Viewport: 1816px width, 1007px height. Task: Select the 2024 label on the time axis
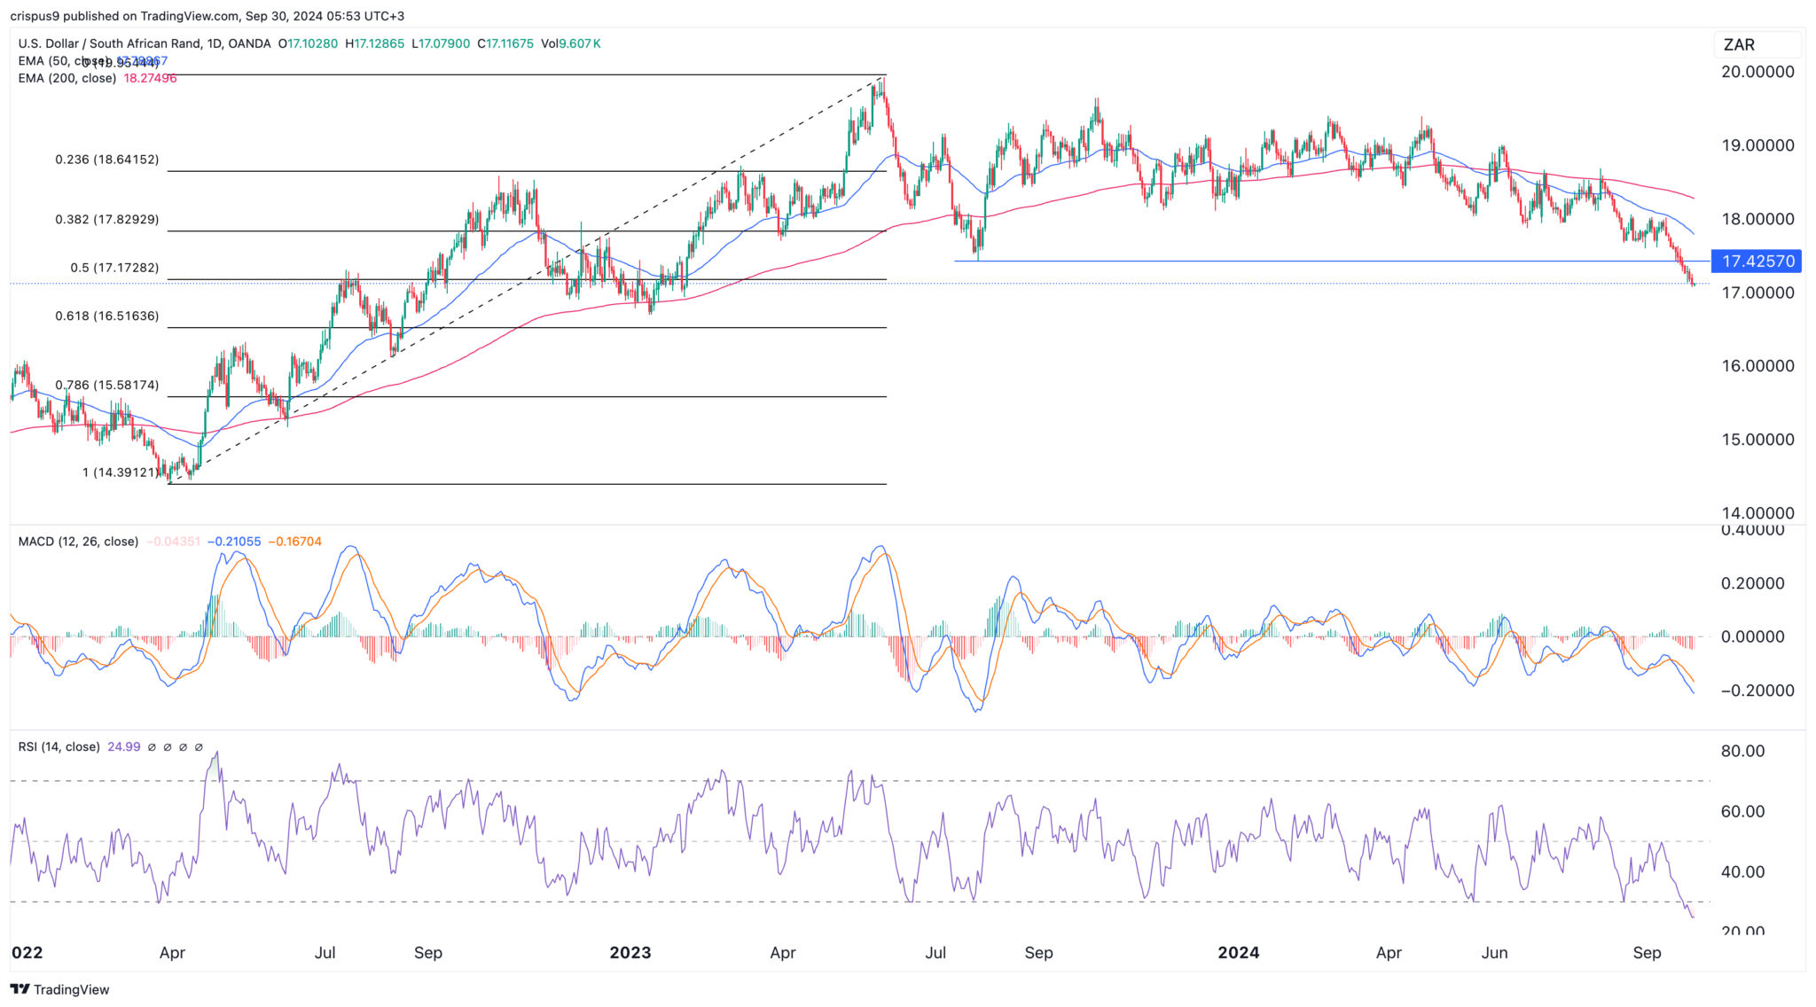1238,953
